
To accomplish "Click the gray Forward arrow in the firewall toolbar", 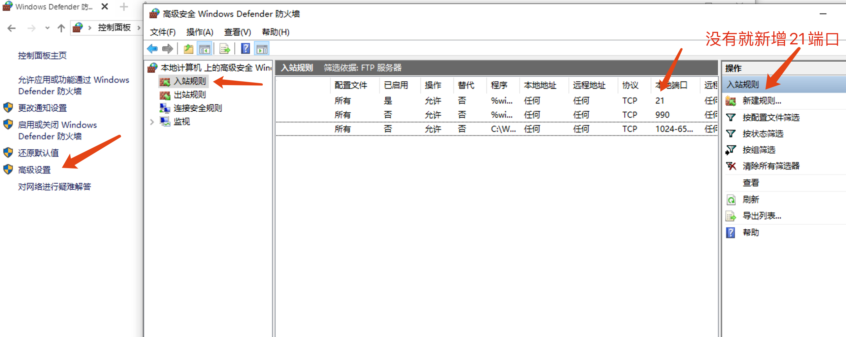I will click(167, 49).
